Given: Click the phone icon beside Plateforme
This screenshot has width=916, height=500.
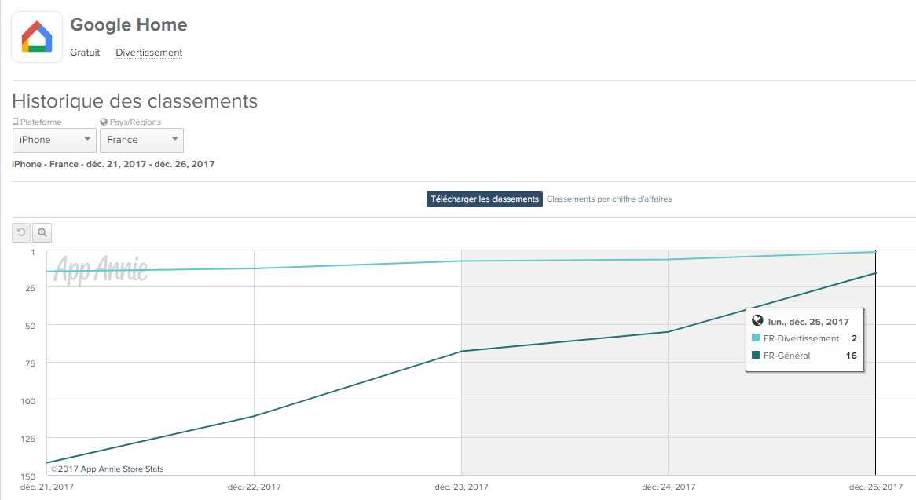Looking at the screenshot, I should point(15,122).
